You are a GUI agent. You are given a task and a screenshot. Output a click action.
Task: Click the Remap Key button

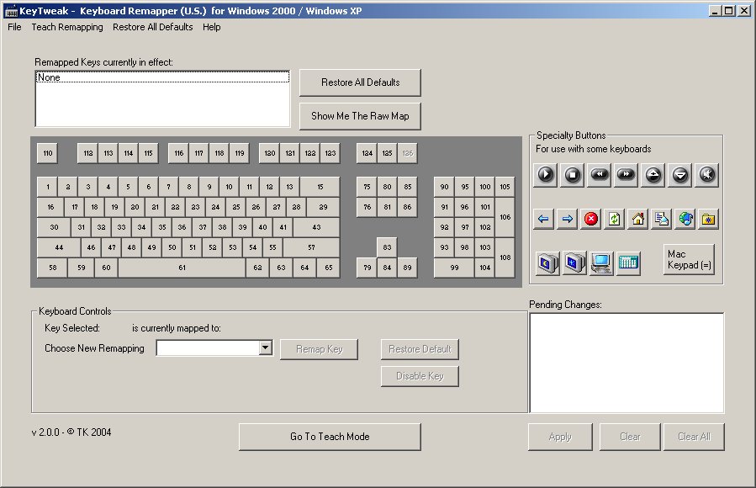point(320,349)
